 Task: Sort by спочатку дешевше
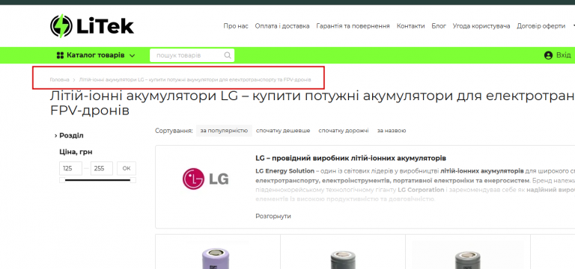(x=283, y=131)
